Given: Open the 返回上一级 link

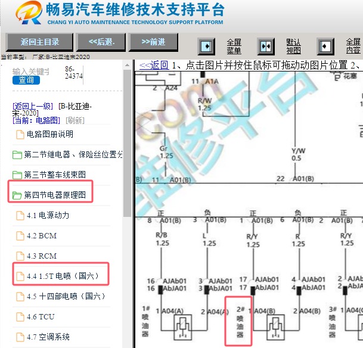Looking at the screenshot, I should (33, 106).
